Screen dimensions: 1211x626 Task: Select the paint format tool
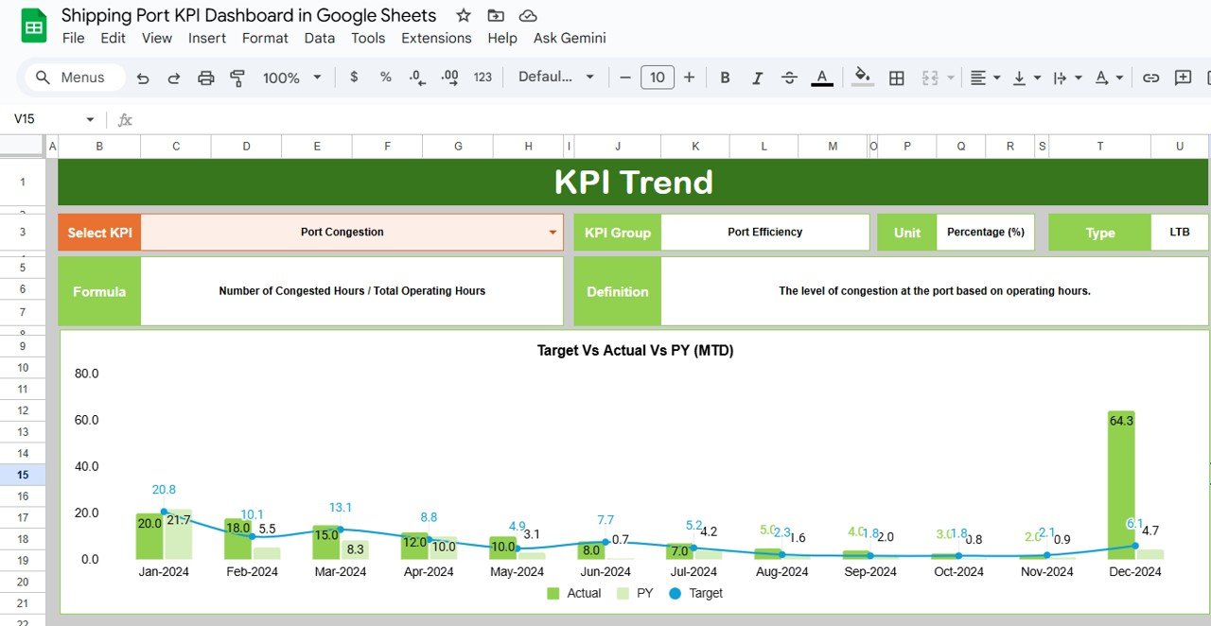(237, 78)
